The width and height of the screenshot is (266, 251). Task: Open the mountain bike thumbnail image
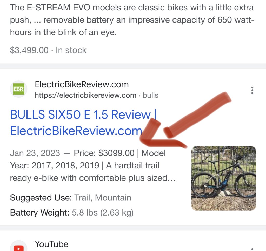(224, 178)
